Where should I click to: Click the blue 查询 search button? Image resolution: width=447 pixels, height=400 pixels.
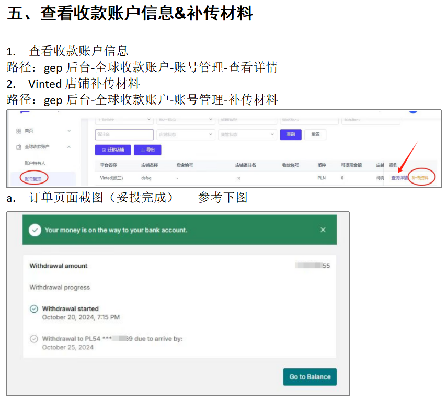click(291, 135)
